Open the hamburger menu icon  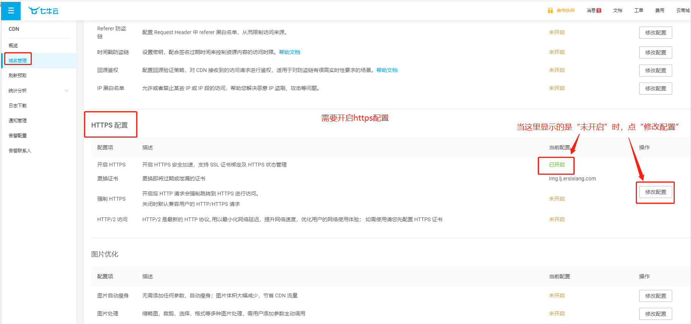11,11
